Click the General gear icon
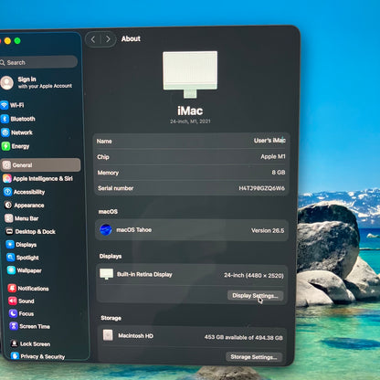The image size is (380, 380). (6, 165)
